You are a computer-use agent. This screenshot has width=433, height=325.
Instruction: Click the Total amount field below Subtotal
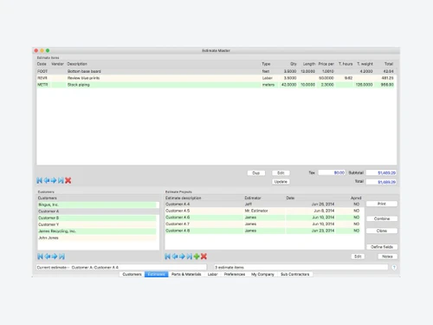381,182
